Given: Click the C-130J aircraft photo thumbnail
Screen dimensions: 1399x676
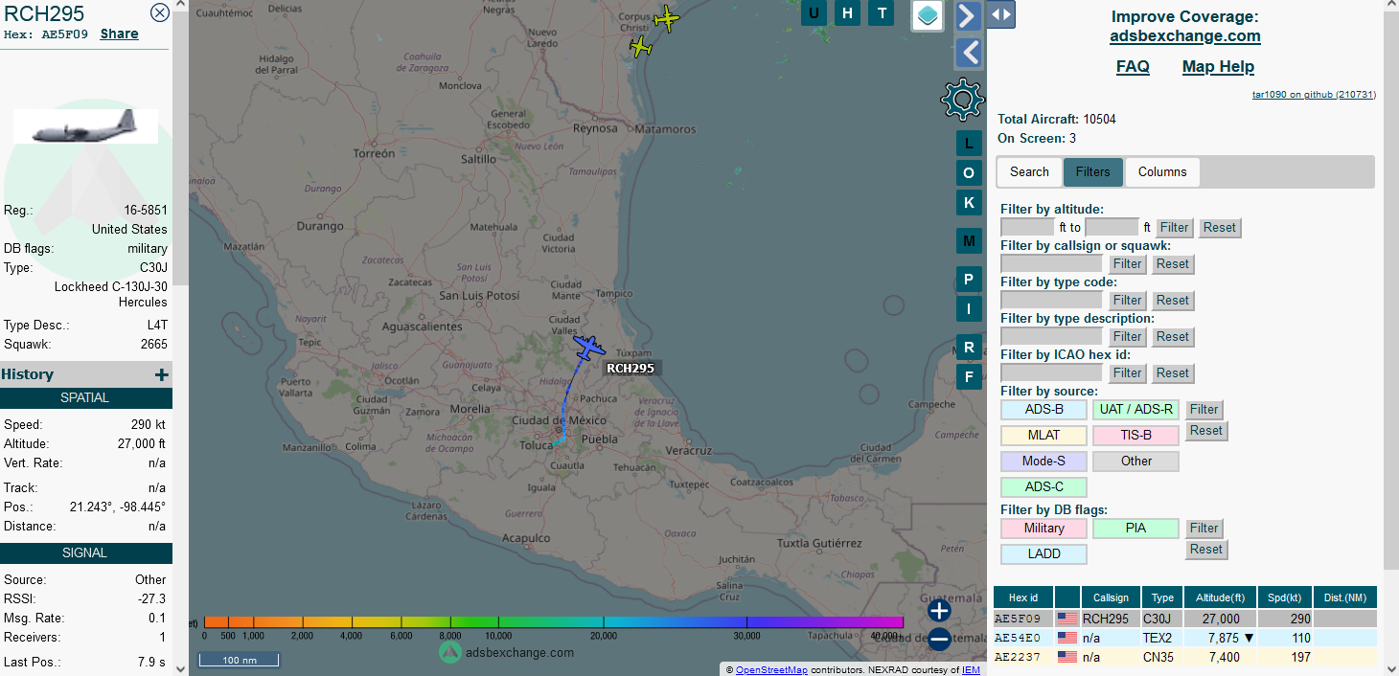Looking at the screenshot, I should (x=85, y=125).
